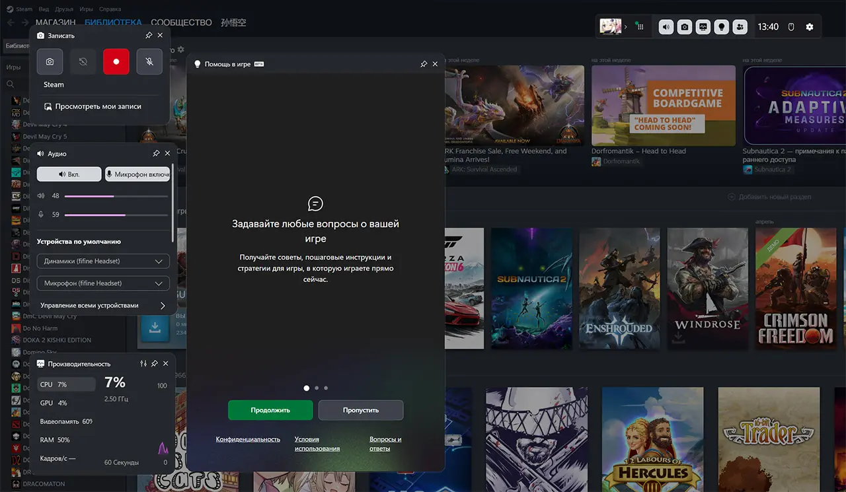Open Game Bar settings gear
The image size is (846, 492).
click(x=810, y=27)
